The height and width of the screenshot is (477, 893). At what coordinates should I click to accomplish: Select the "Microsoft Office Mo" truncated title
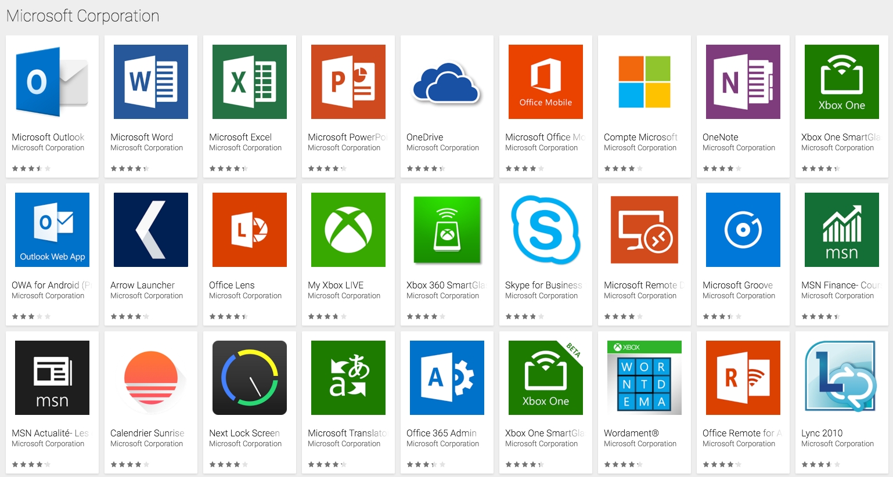545,137
